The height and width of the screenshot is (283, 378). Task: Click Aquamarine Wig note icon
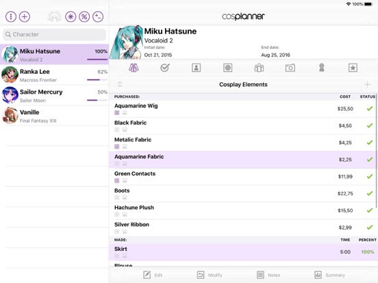pyautogui.click(x=117, y=113)
